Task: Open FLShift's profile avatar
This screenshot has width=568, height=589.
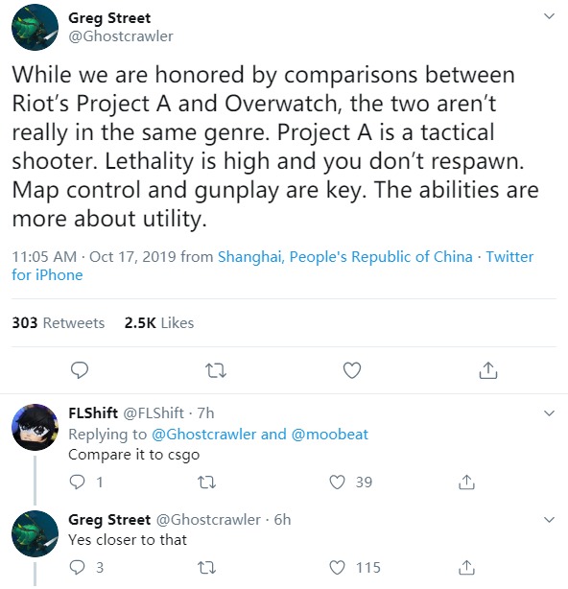Action: pos(35,427)
